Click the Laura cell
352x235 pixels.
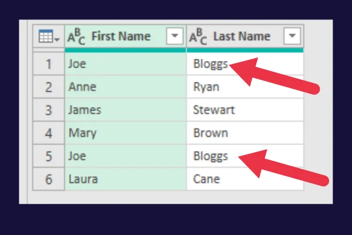coord(126,179)
